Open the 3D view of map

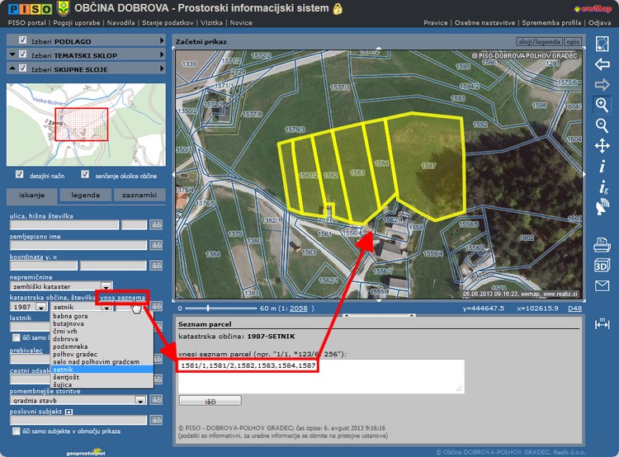point(602,266)
